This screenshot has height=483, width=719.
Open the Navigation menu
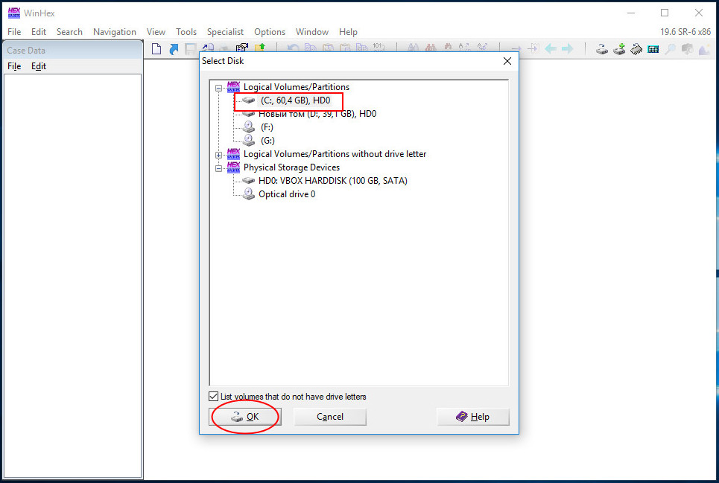115,32
